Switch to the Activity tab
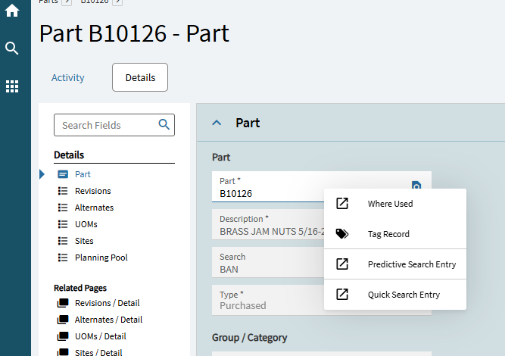The height and width of the screenshot is (356, 505). (x=68, y=77)
